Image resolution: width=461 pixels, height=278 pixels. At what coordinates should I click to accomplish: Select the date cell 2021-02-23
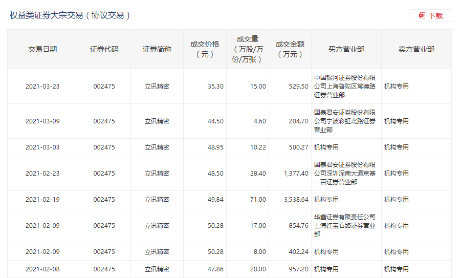click(42, 174)
